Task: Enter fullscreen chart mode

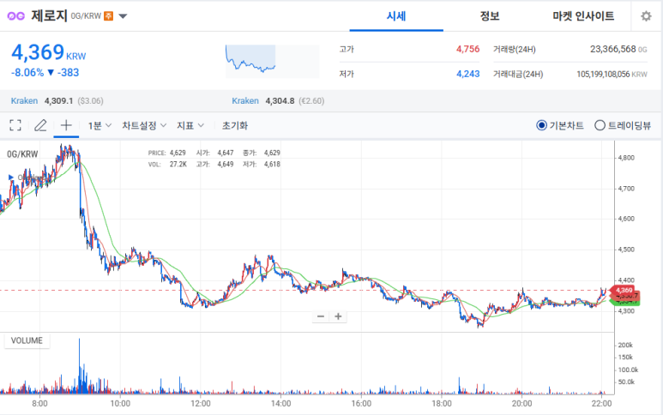Action: click(x=15, y=125)
